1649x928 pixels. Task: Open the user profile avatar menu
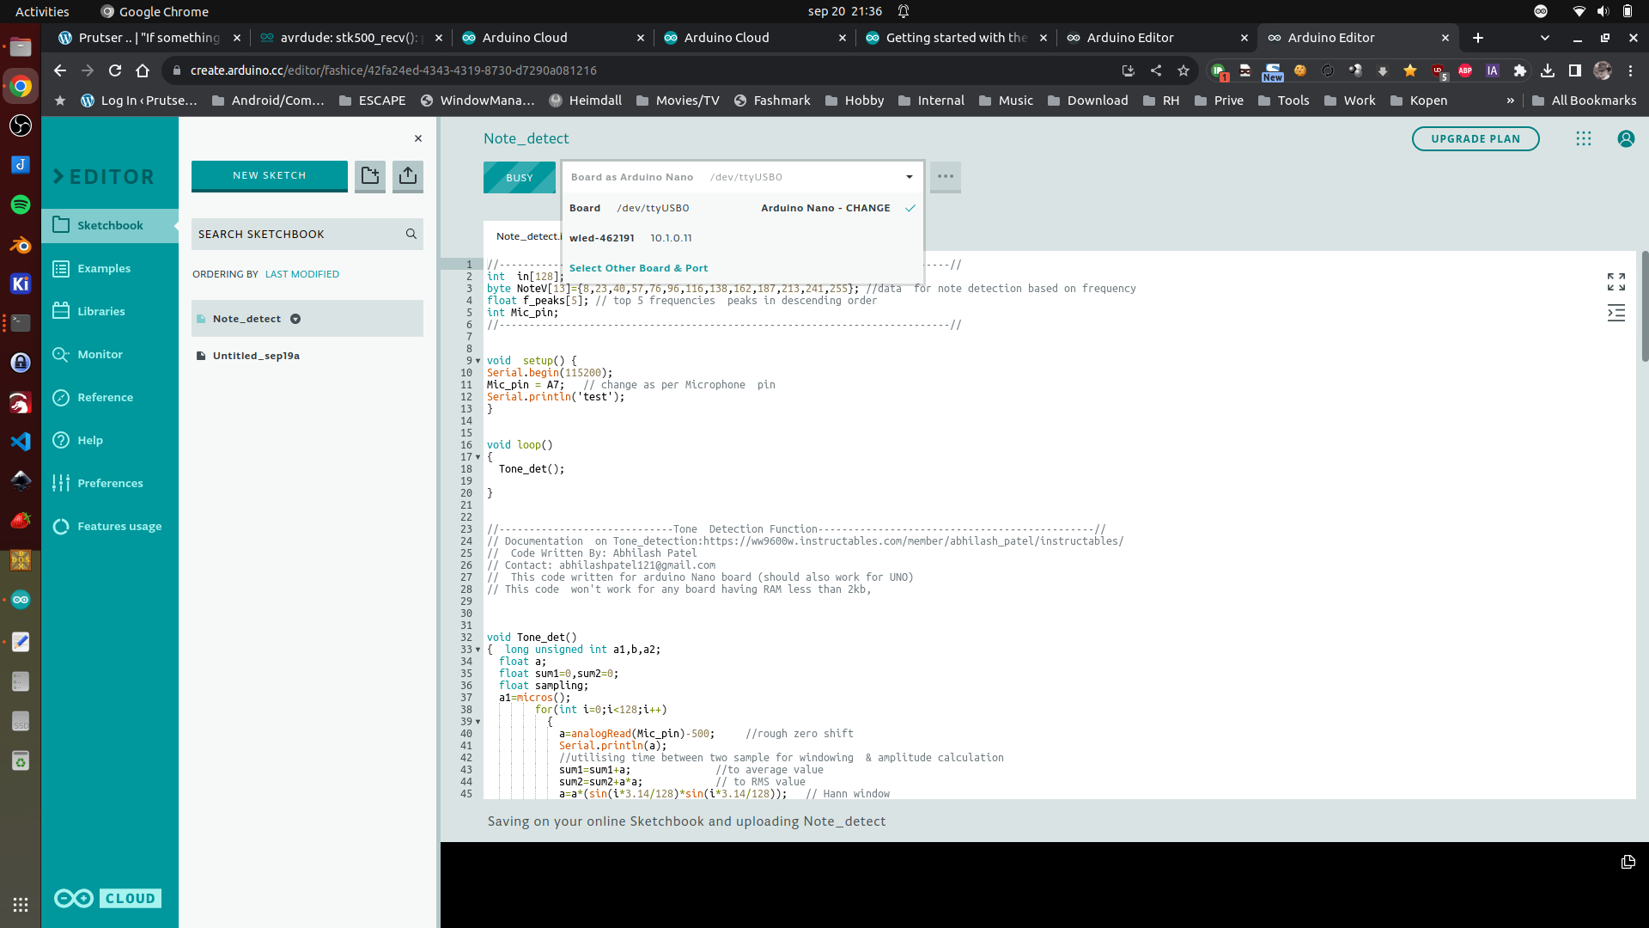coord(1626,139)
